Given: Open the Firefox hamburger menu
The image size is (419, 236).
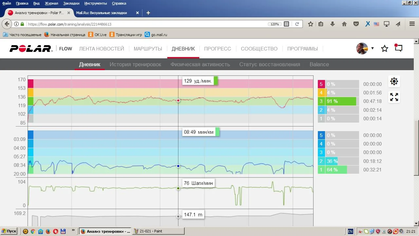Looking at the screenshot, I should coord(412,24).
